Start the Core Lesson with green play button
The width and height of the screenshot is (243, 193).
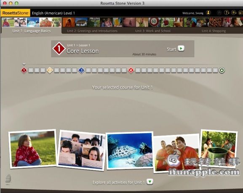pos(181,48)
